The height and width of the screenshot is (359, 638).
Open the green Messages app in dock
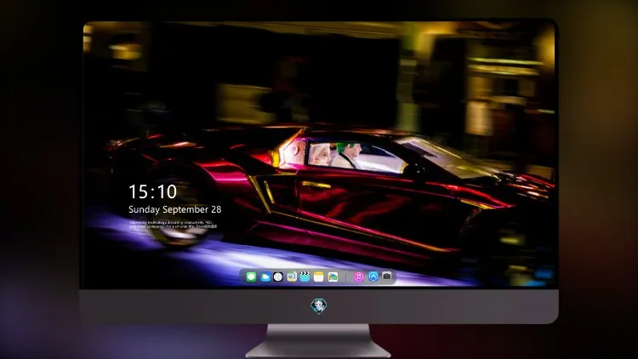[x=251, y=277]
